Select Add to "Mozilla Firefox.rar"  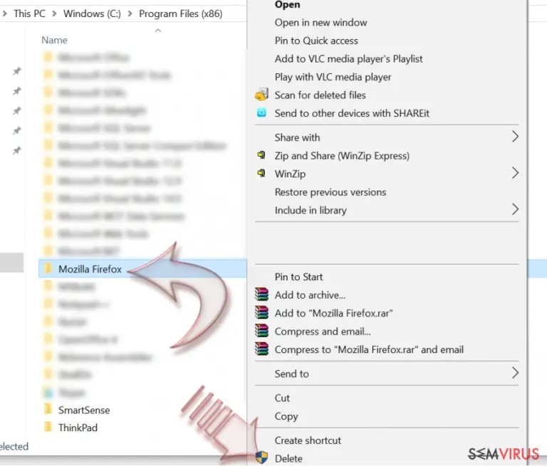333,313
